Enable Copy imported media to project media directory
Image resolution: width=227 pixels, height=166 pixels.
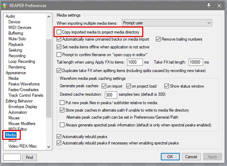pyautogui.click(x=59, y=32)
